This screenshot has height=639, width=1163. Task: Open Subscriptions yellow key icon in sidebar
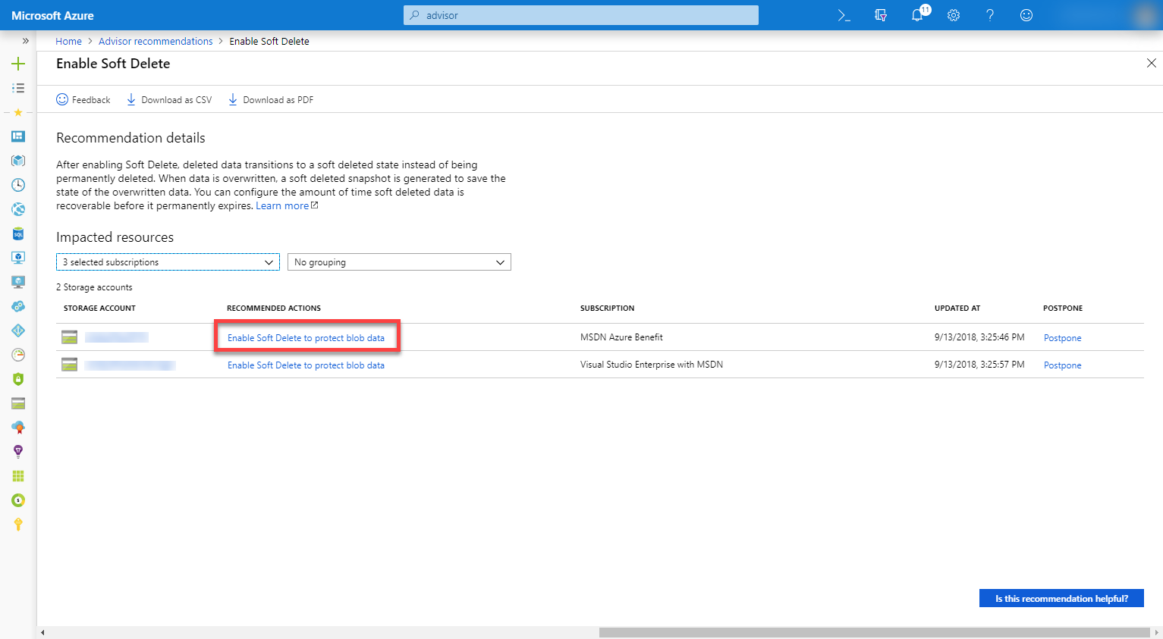(x=18, y=525)
